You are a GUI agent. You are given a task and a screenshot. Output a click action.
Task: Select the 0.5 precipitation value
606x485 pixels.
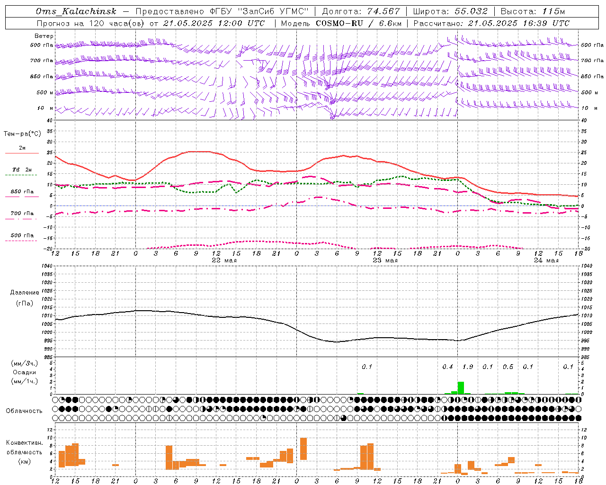click(x=508, y=367)
